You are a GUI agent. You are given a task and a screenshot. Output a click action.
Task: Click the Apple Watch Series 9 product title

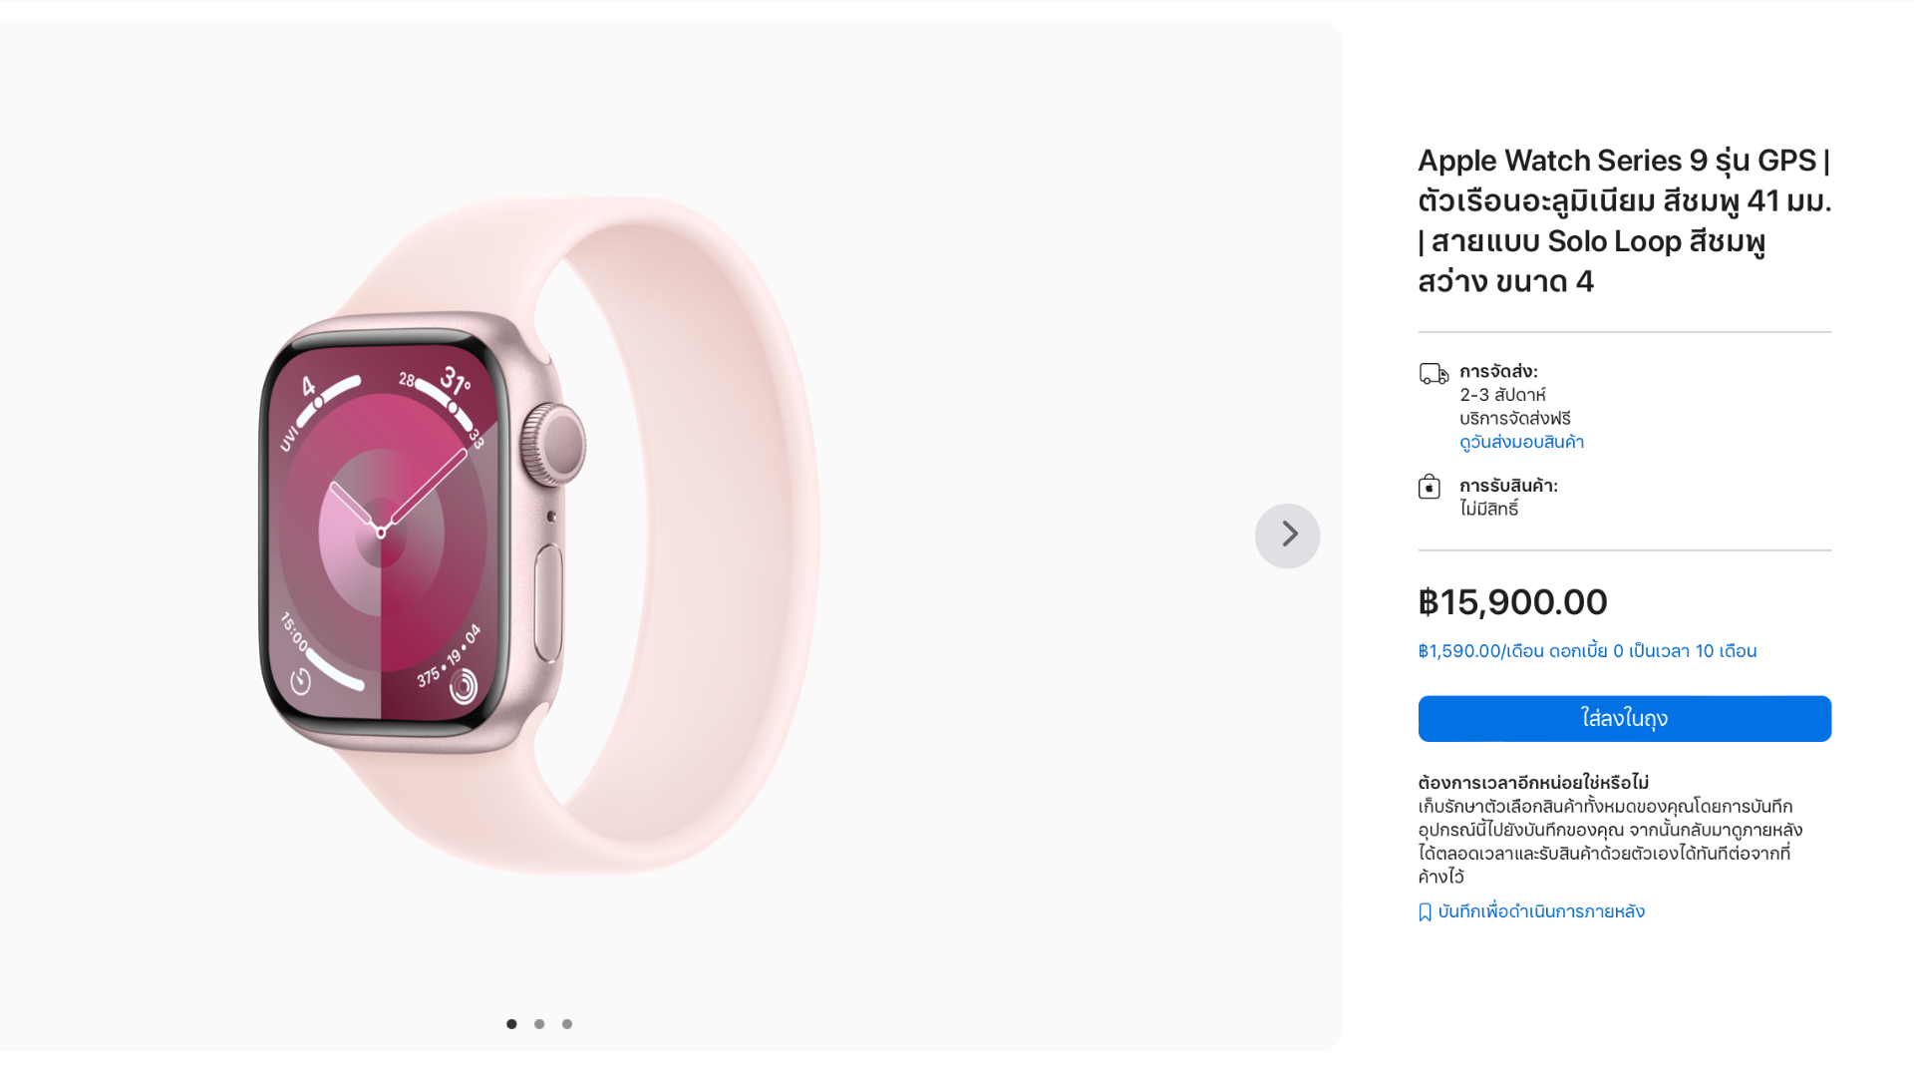click(x=1625, y=221)
